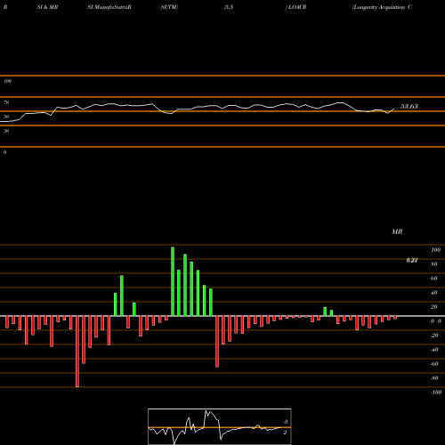Click the tallest green histogram bar
445x445 pixels.
click(173, 281)
